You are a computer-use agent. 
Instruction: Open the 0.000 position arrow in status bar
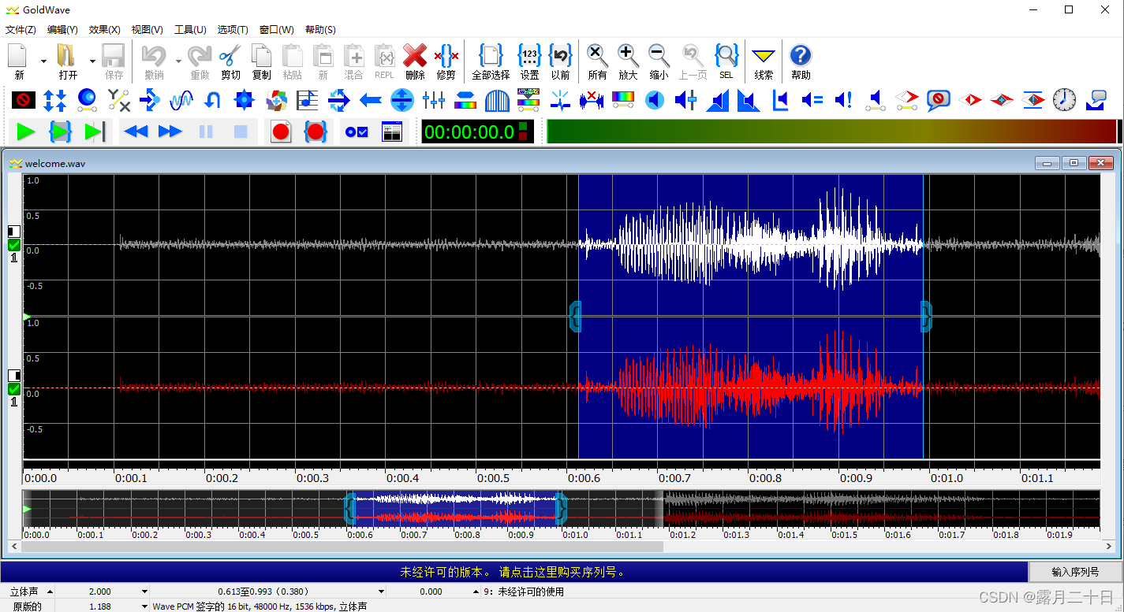(x=476, y=592)
